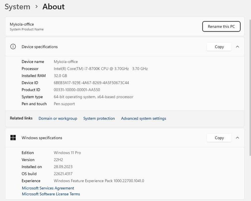Viewport: 251px width, 201px height.
Task: Copy the Windows specifications
Action: click(219, 138)
